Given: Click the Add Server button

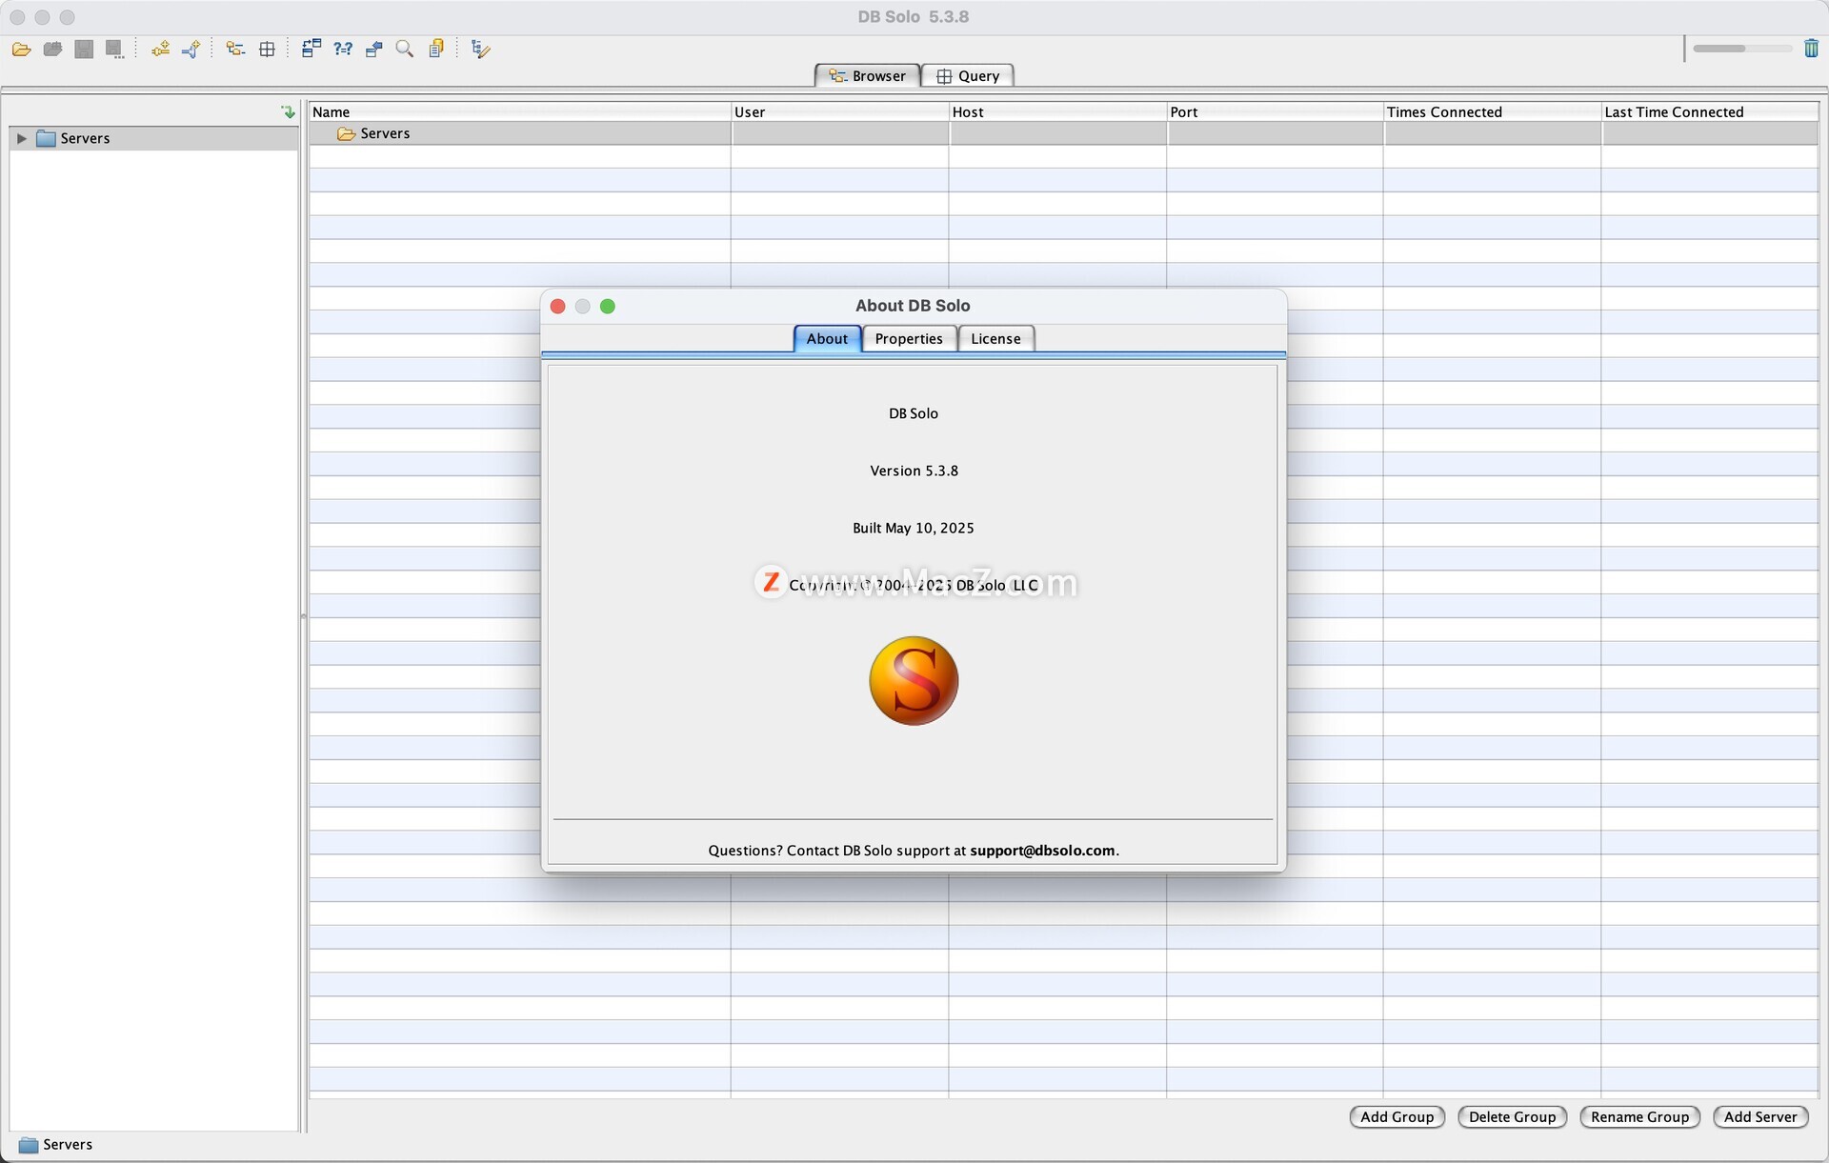Looking at the screenshot, I should coord(1760,1117).
